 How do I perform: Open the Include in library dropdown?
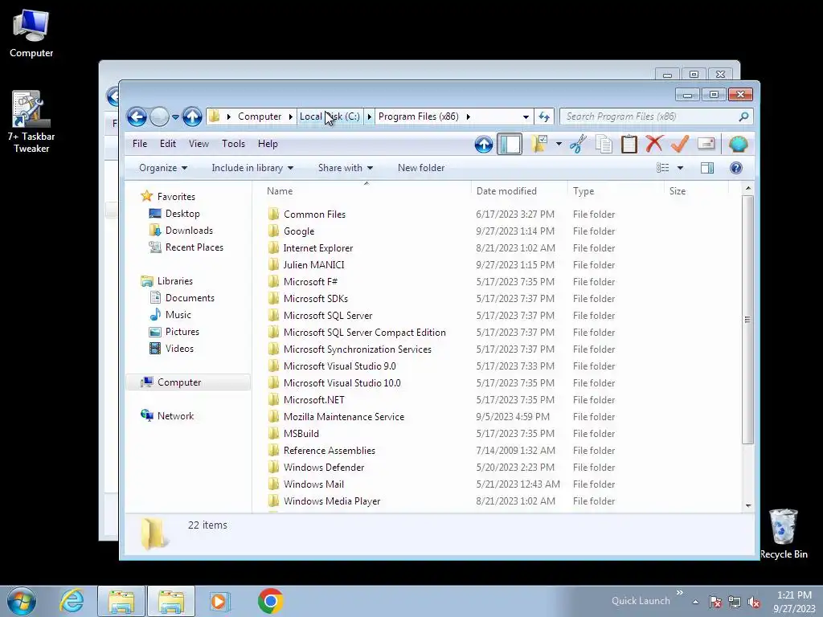click(252, 168)
